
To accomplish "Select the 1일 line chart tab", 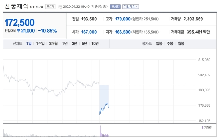I will coord(29,44).
